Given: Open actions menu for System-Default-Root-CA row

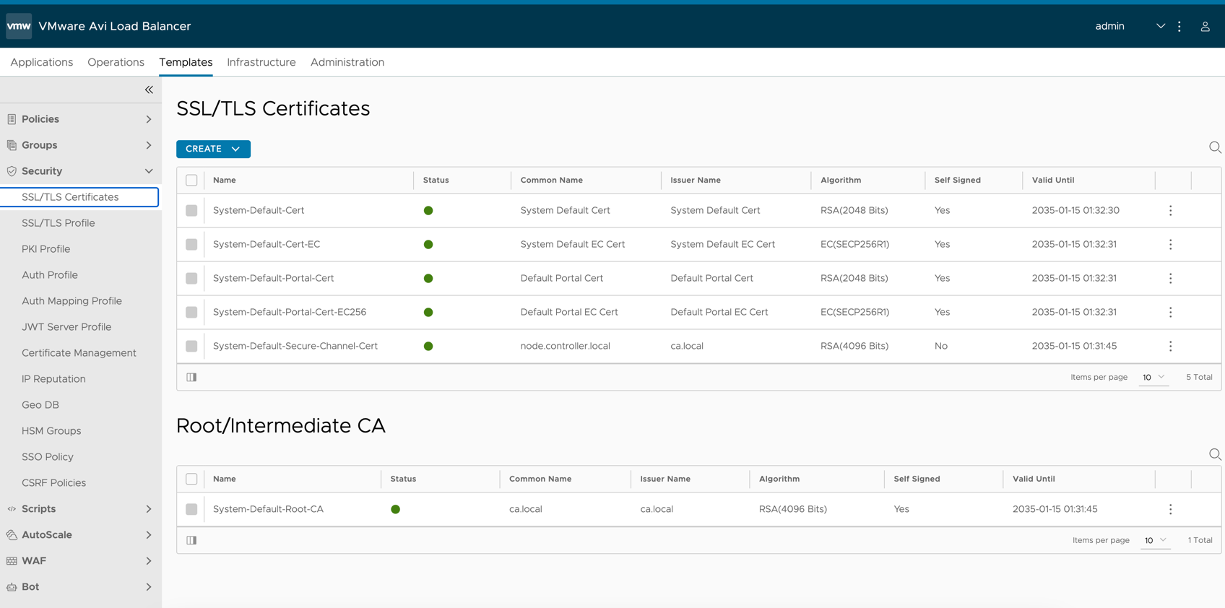Looking at the screenshot, I should tap(1171, 509).
